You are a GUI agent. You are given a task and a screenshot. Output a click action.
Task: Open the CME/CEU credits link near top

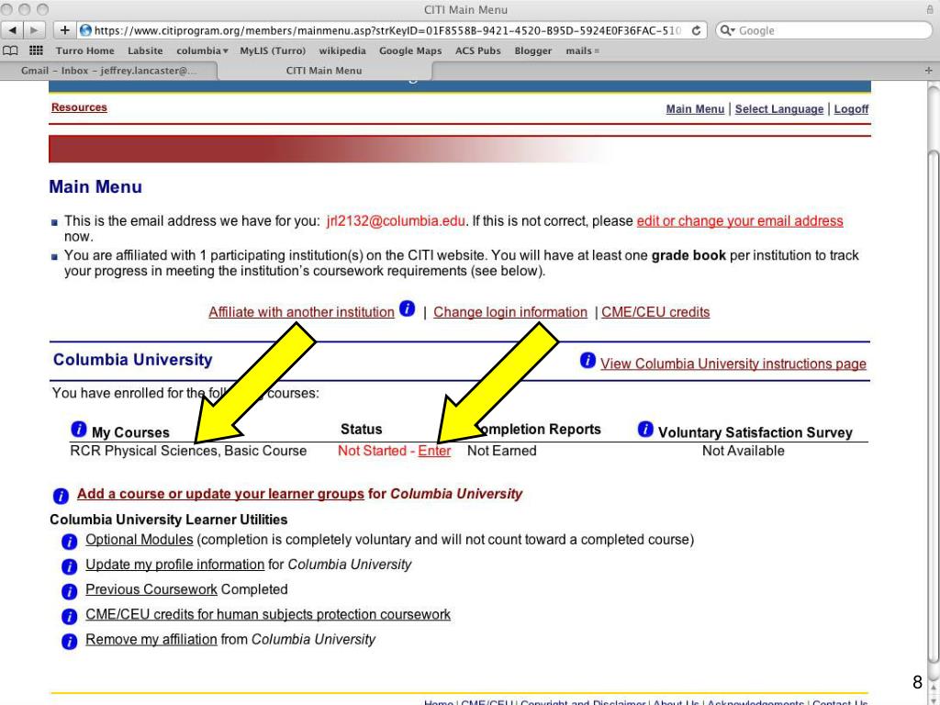655,312
